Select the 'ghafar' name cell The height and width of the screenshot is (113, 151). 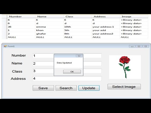[x=49, y=34]
